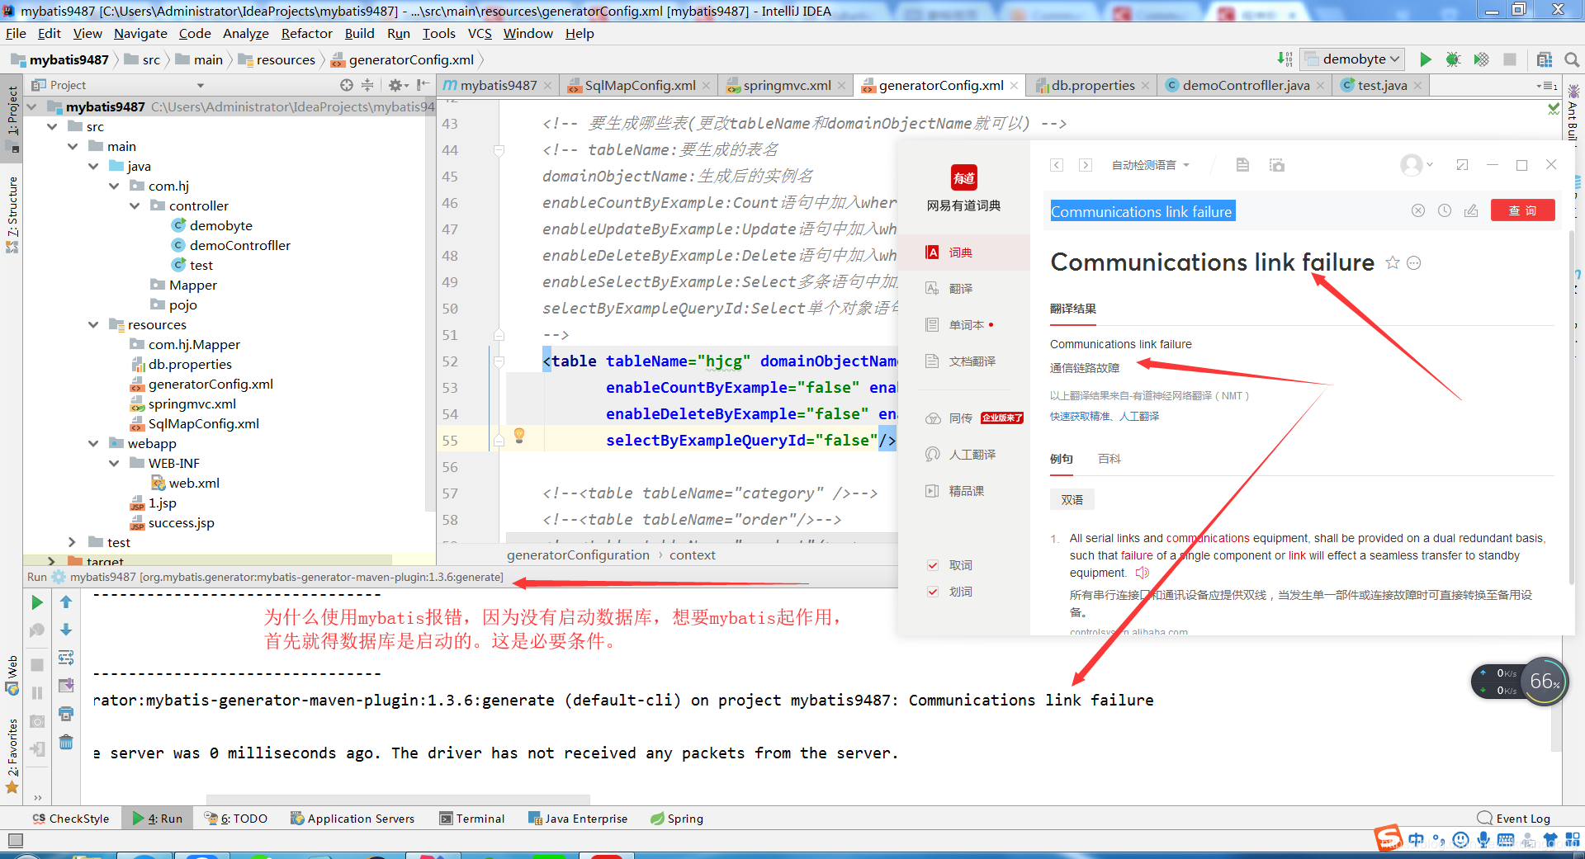The image size is (1585, 859).
Task: Select the 百科 tab in Youdao
Action: 1109,459
